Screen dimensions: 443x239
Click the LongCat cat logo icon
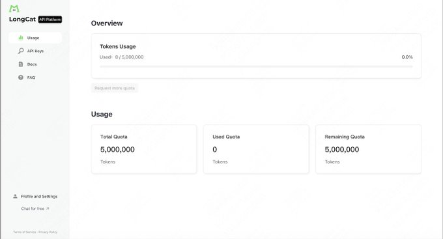point(14,8)
